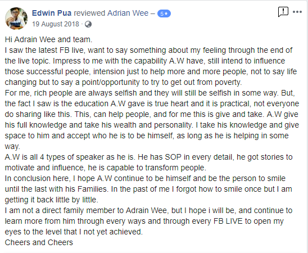The height and width of the screenshot is (253, 308).
Task: Click the line starting "For me, rich people"
Action: point(150,93)
